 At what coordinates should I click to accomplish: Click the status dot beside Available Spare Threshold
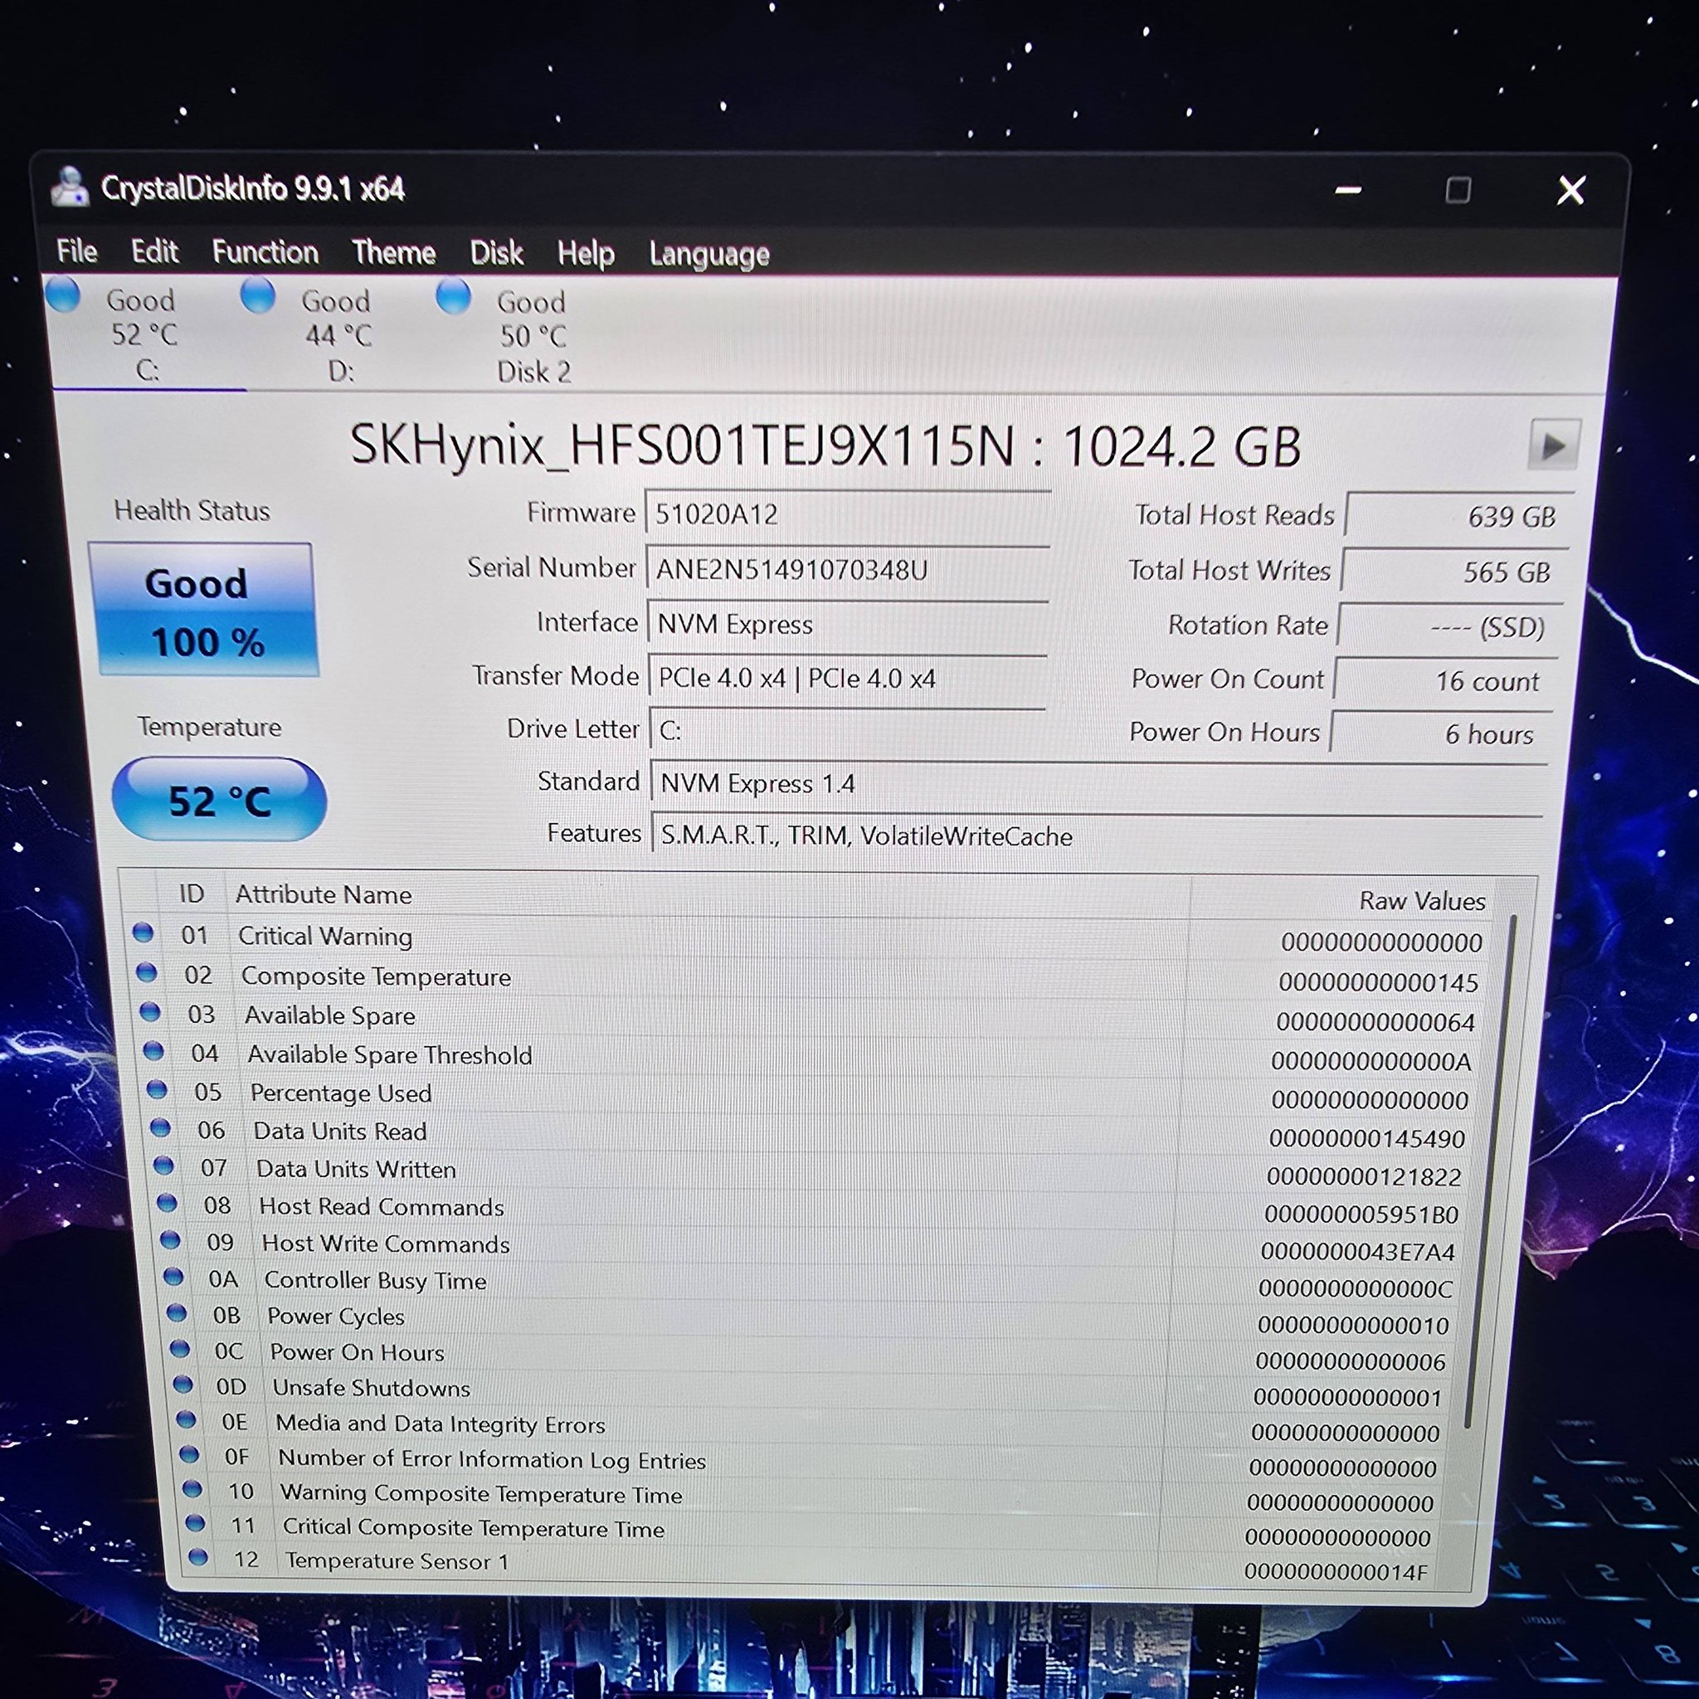coord(153,1050)
